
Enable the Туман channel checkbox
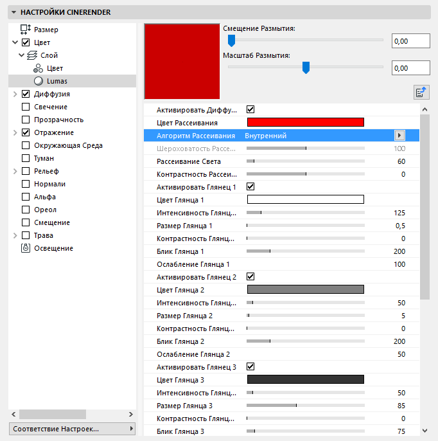click(x=26, y=158)
